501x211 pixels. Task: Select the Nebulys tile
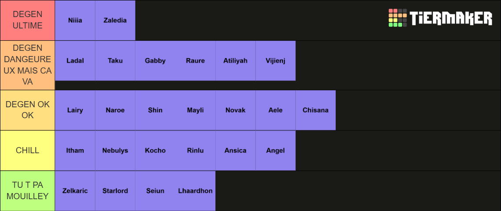coord(115,151)
